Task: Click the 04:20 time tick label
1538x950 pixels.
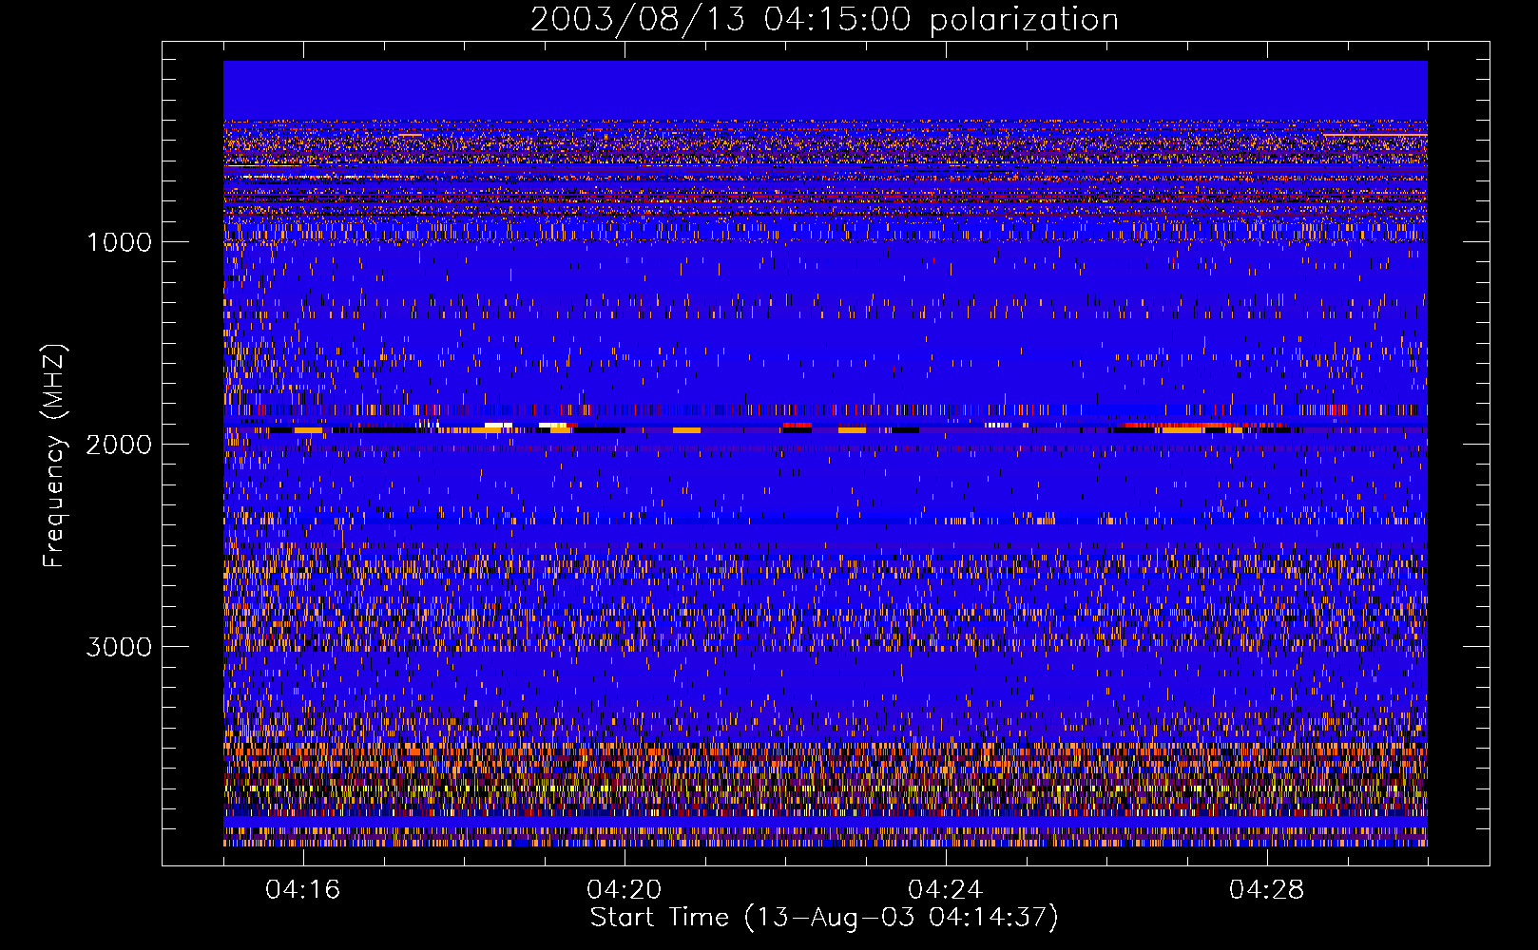Action: pos(625,890)
